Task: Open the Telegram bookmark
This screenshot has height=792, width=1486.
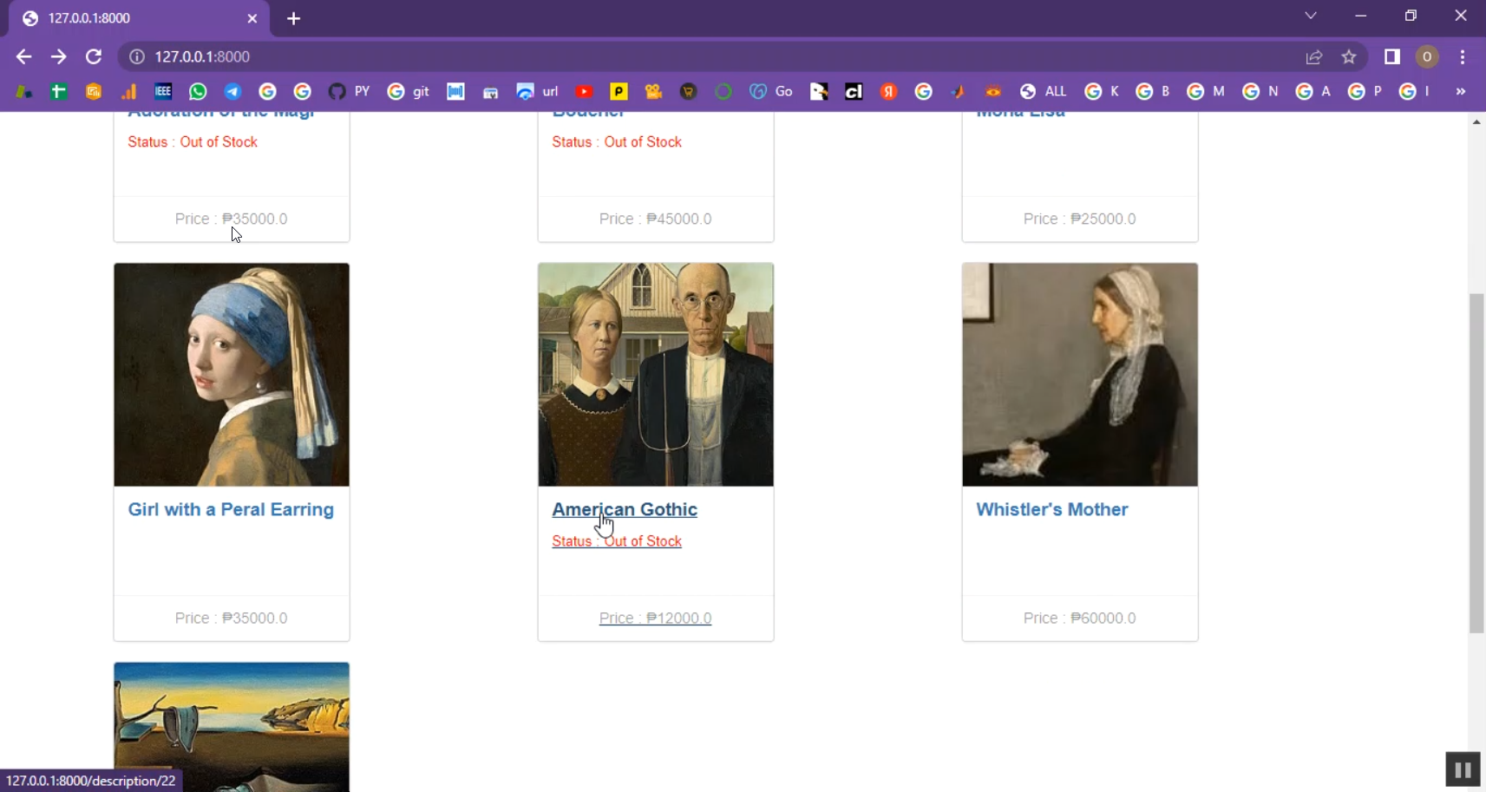Action: 232,91
